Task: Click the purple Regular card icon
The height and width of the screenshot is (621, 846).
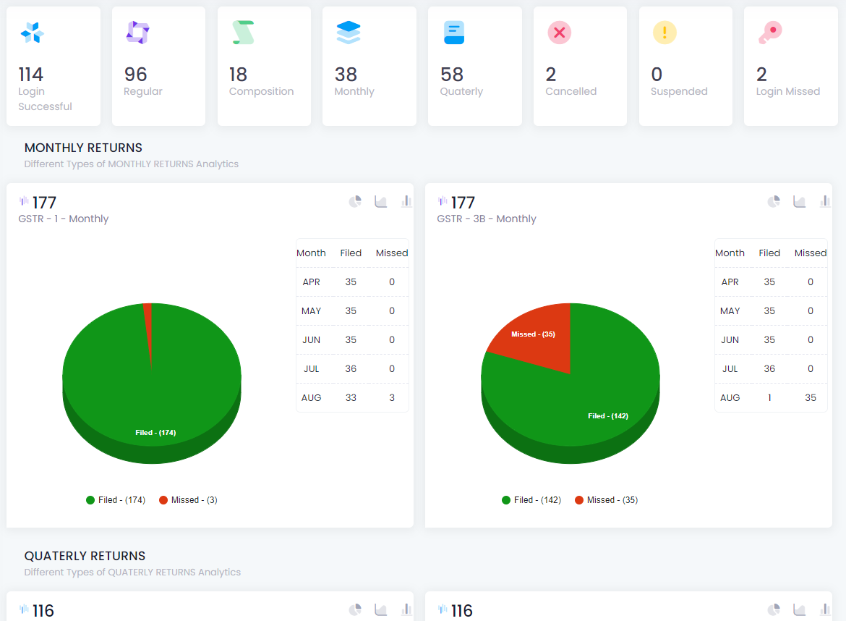Action: (x=137, y=33)
